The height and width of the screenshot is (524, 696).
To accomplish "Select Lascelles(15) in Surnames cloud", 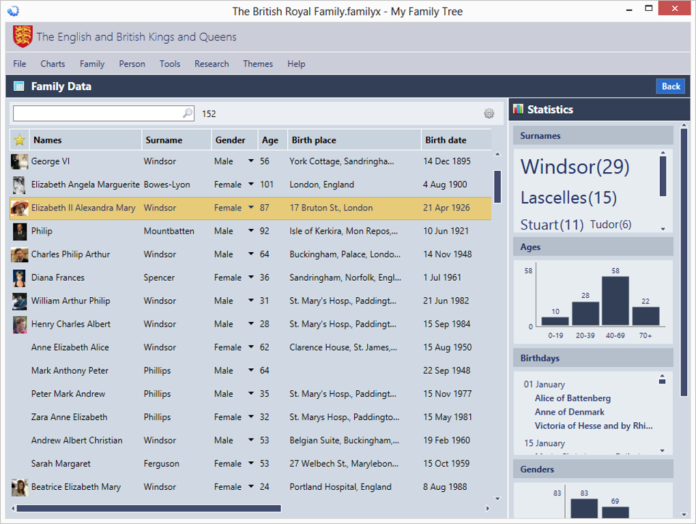I will pos(568,197).
